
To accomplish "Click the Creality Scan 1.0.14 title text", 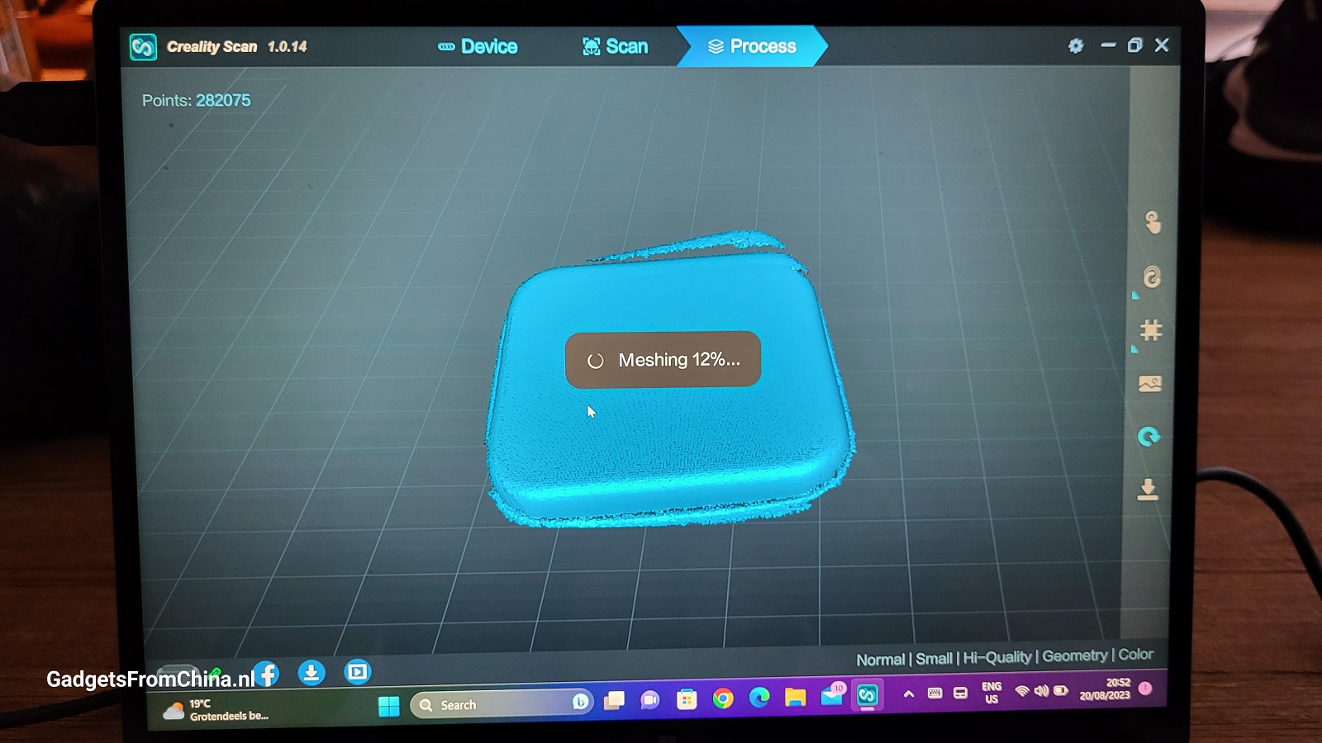I will pos(236,47).
